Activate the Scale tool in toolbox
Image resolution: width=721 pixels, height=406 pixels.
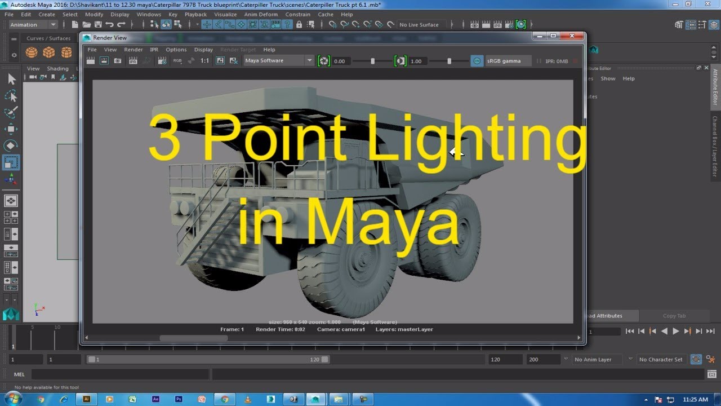(11, 162)
